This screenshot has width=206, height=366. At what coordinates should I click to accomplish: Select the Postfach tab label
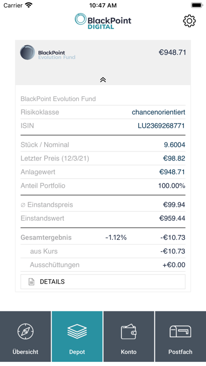(x=180, y=352)
